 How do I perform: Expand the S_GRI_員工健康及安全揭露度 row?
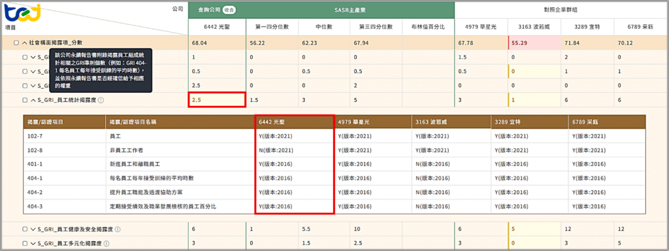[x=33, y=229]
